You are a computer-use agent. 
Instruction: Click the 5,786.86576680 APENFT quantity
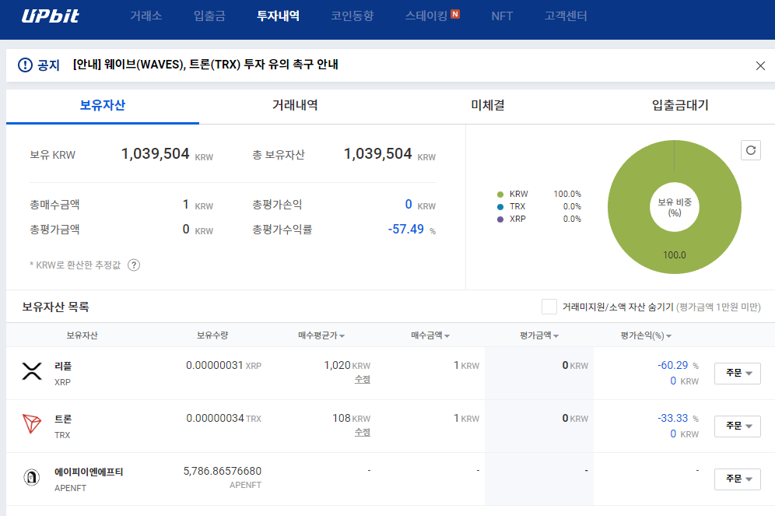click(x=223, y=471)
